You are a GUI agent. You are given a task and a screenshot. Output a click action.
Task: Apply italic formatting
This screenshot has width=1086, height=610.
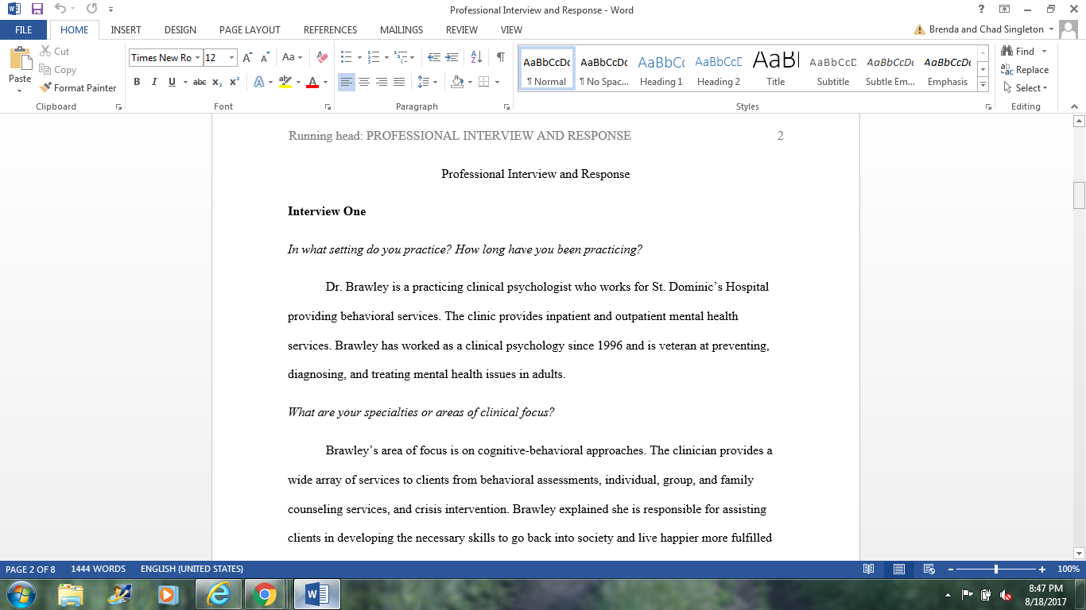click(x=153, y=82)
